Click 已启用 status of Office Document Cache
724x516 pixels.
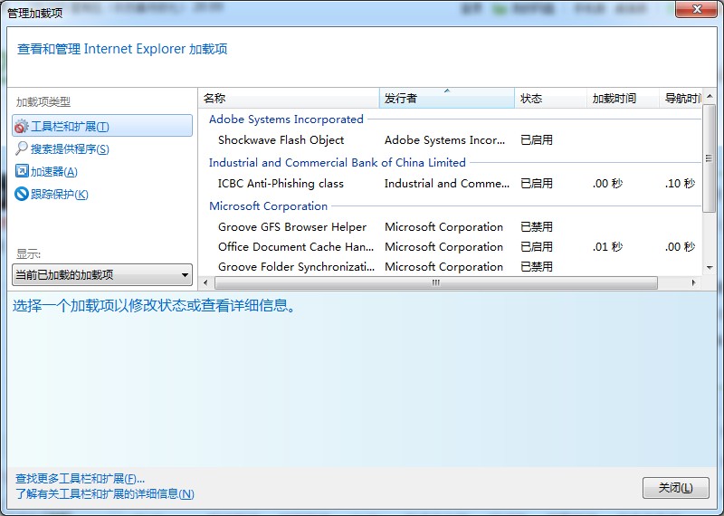click(537, 246)
